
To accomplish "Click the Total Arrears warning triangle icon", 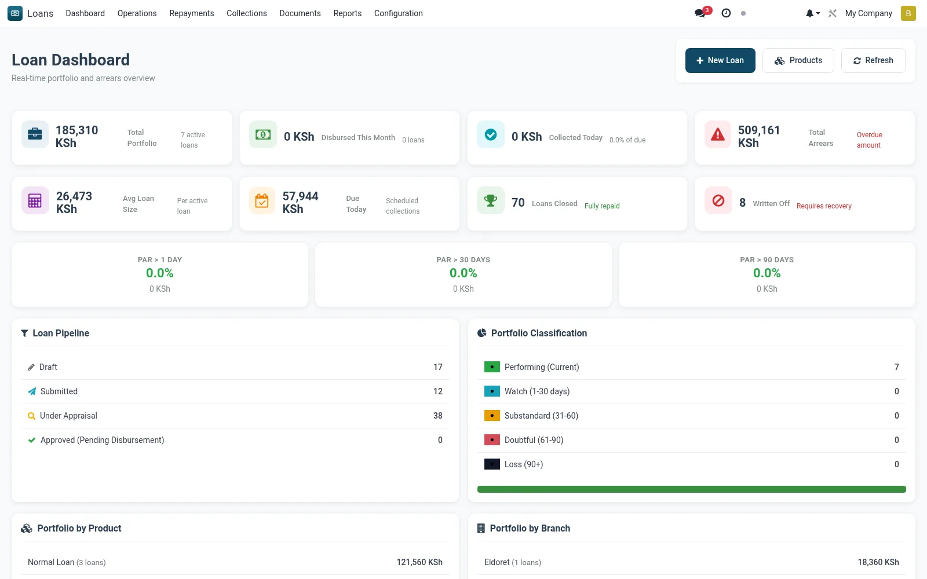I will point(718,134).
